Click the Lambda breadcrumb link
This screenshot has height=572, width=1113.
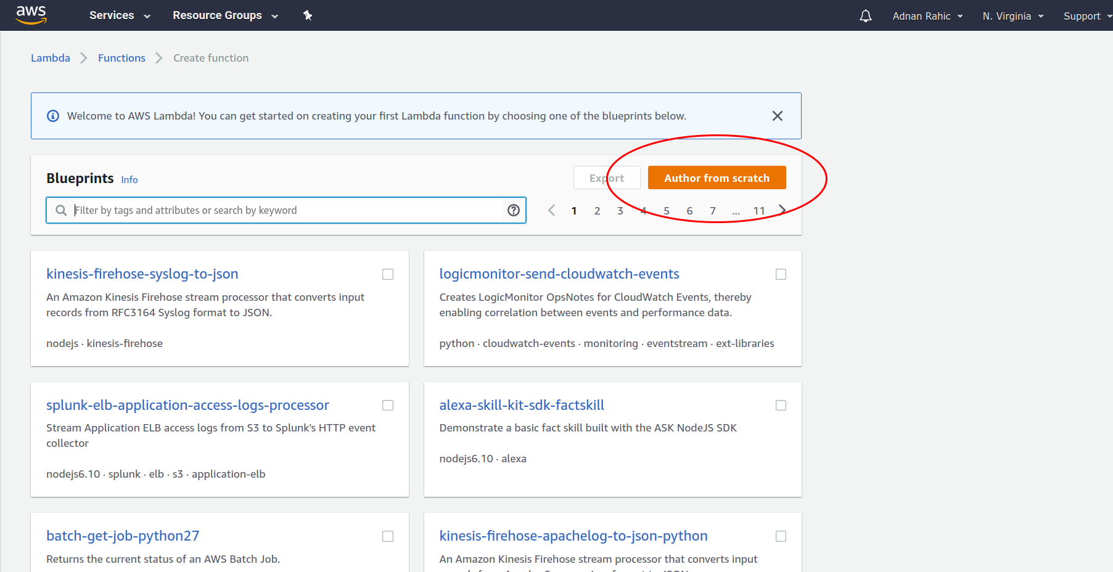[51, 58]
